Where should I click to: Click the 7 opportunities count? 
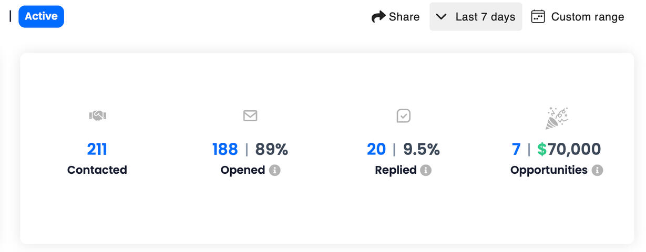click(x=516, y=150)
